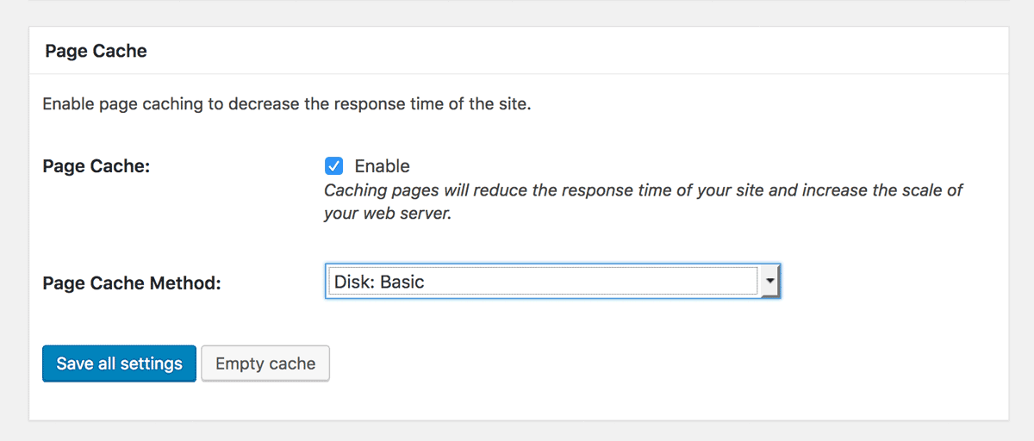1034x441 pixels.
Task: Click the Page Cache panel heading
Action: coord(97,51)
